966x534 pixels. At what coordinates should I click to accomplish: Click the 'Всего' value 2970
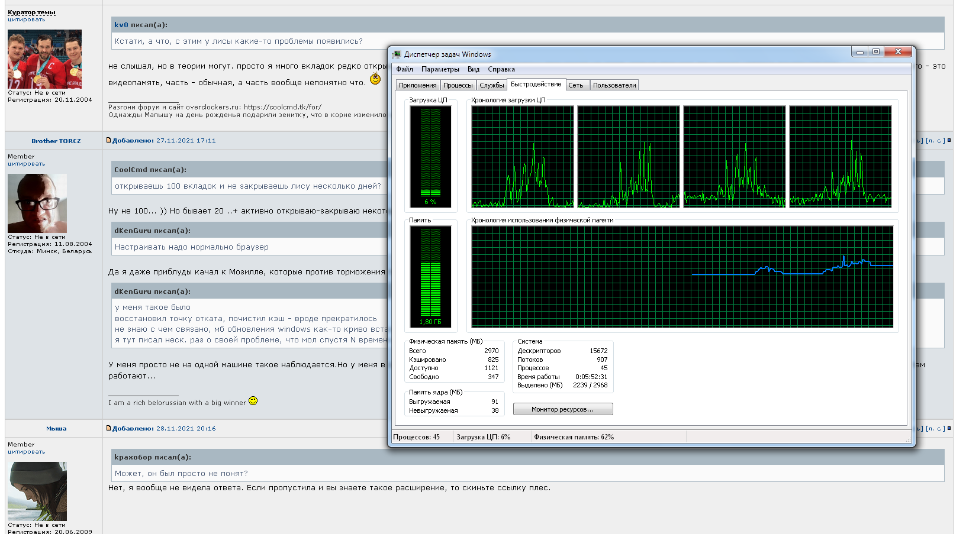491,351
